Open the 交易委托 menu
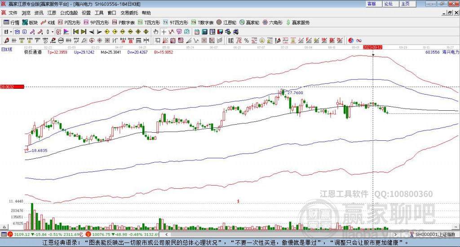 129,13
